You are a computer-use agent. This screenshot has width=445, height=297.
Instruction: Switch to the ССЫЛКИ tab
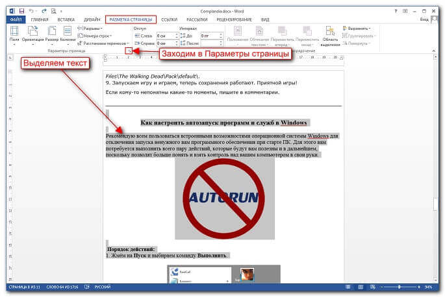[x=169, y=19]
